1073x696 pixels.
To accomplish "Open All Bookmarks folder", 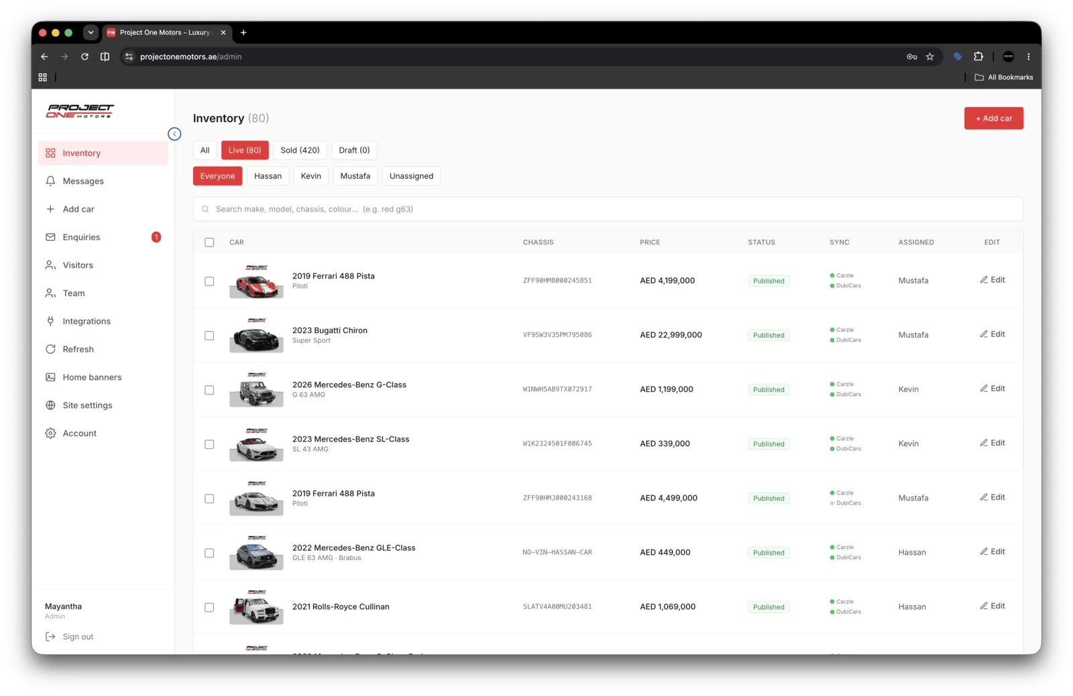I will tap(1003, 78).
